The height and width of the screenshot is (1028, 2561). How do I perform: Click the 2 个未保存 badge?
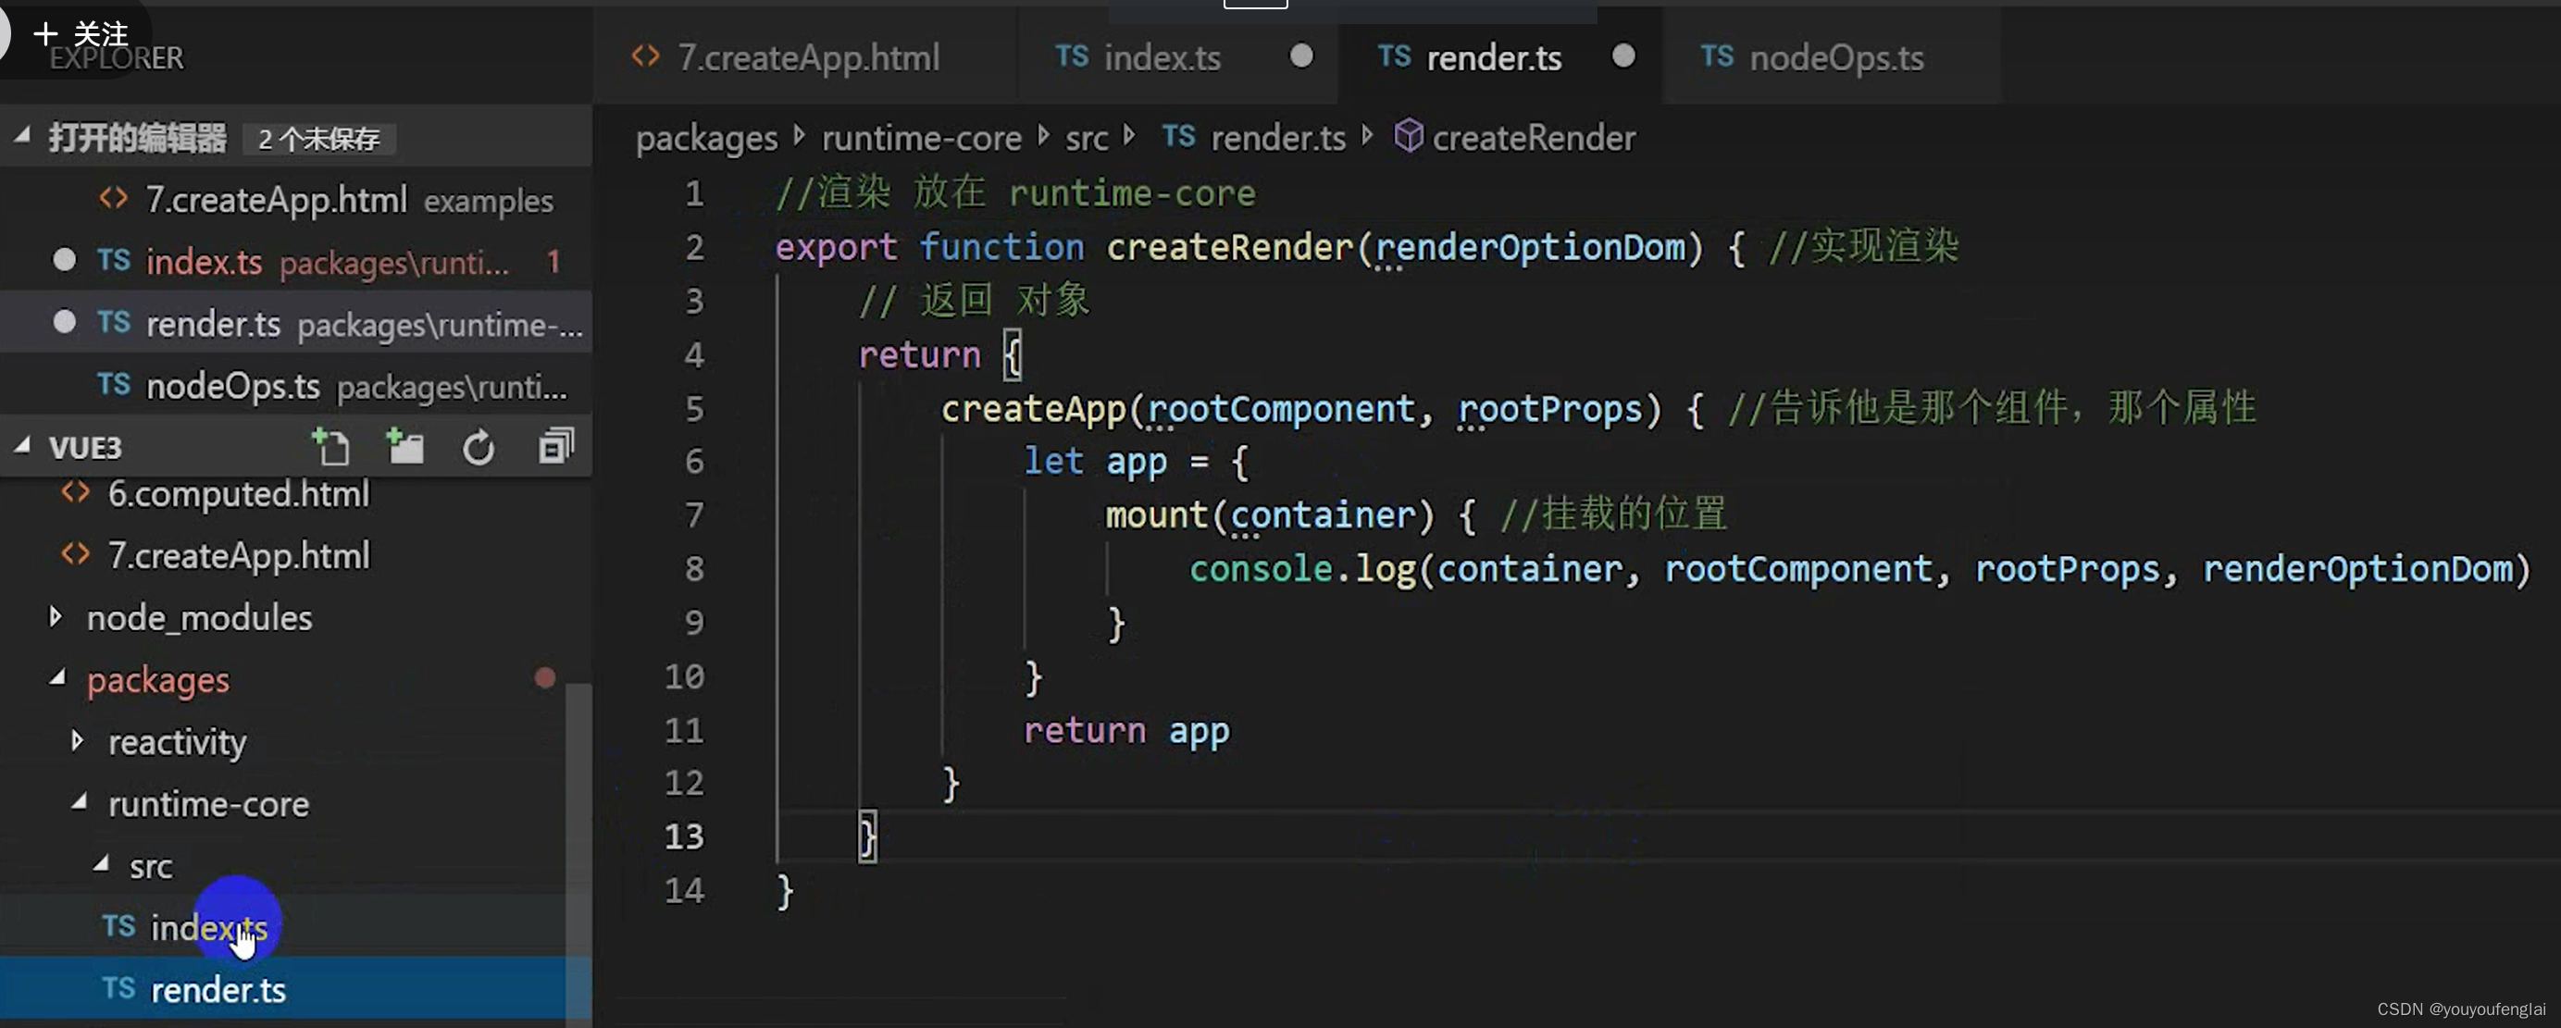(319, 138)
